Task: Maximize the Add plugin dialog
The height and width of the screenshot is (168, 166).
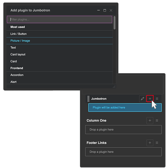Action: coord(105,10)
